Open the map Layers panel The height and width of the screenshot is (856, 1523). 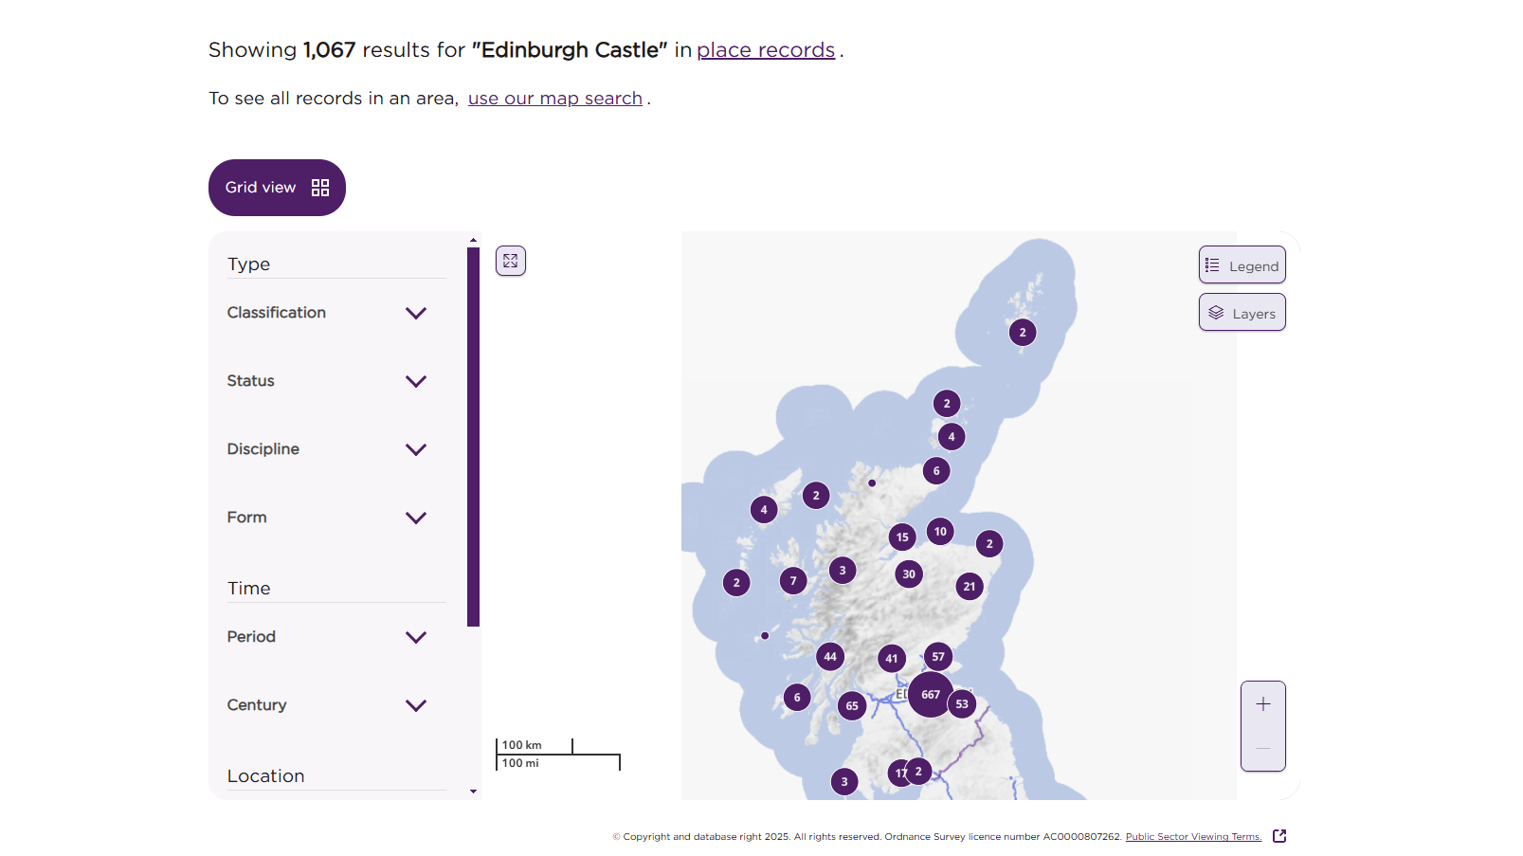point(1242,313)
